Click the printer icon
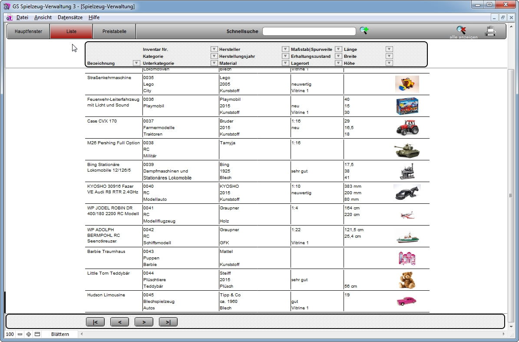The width and height of the screenshot is (519, 342). [490, 31]
